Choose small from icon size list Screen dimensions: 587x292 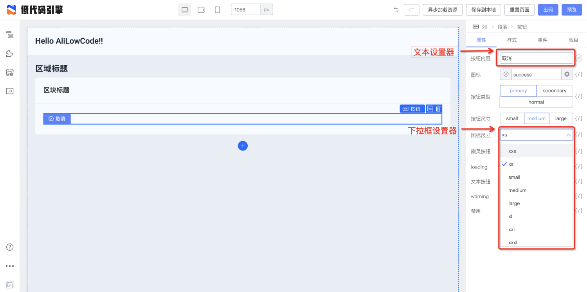tap(536, 177)
